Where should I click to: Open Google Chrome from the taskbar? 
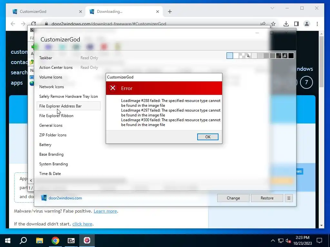[x=55, y=241]
